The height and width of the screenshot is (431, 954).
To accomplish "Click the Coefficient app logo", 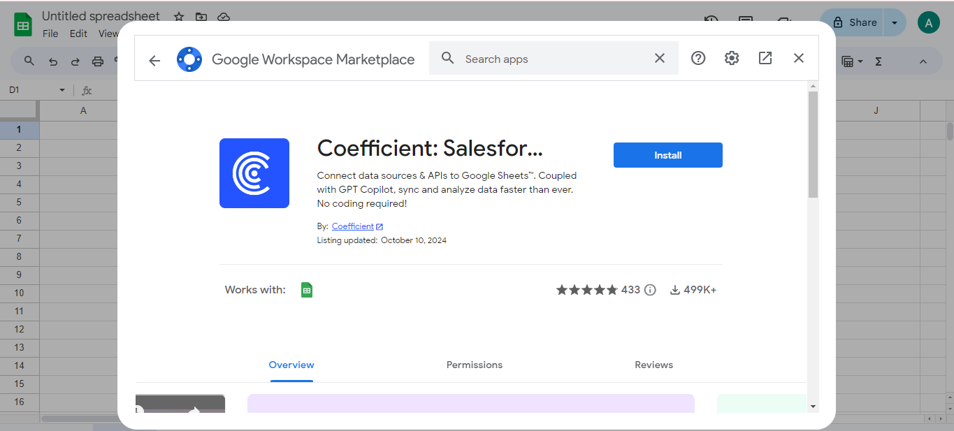I will point(254,173).
